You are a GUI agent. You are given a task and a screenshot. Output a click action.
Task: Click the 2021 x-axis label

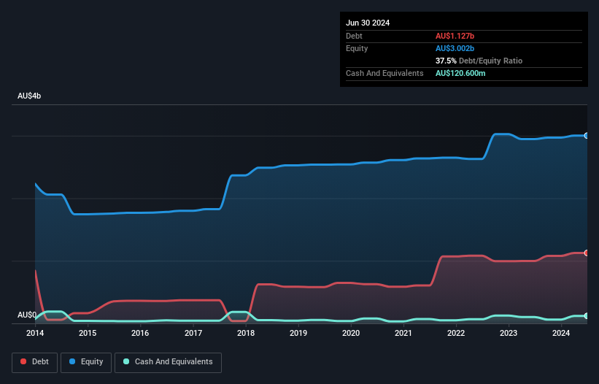point(403,333)
